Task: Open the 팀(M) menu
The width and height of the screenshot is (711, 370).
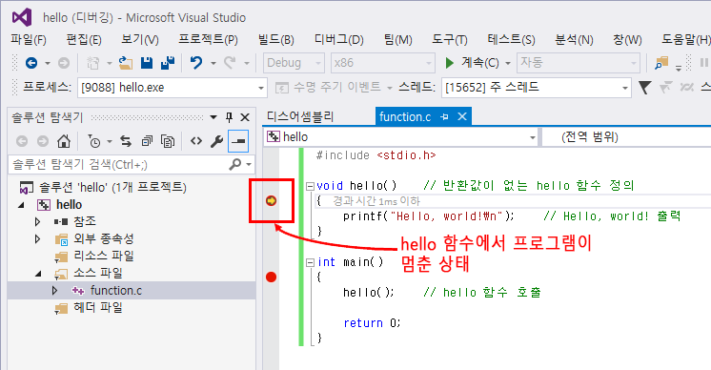Action: tap(398, 40)
